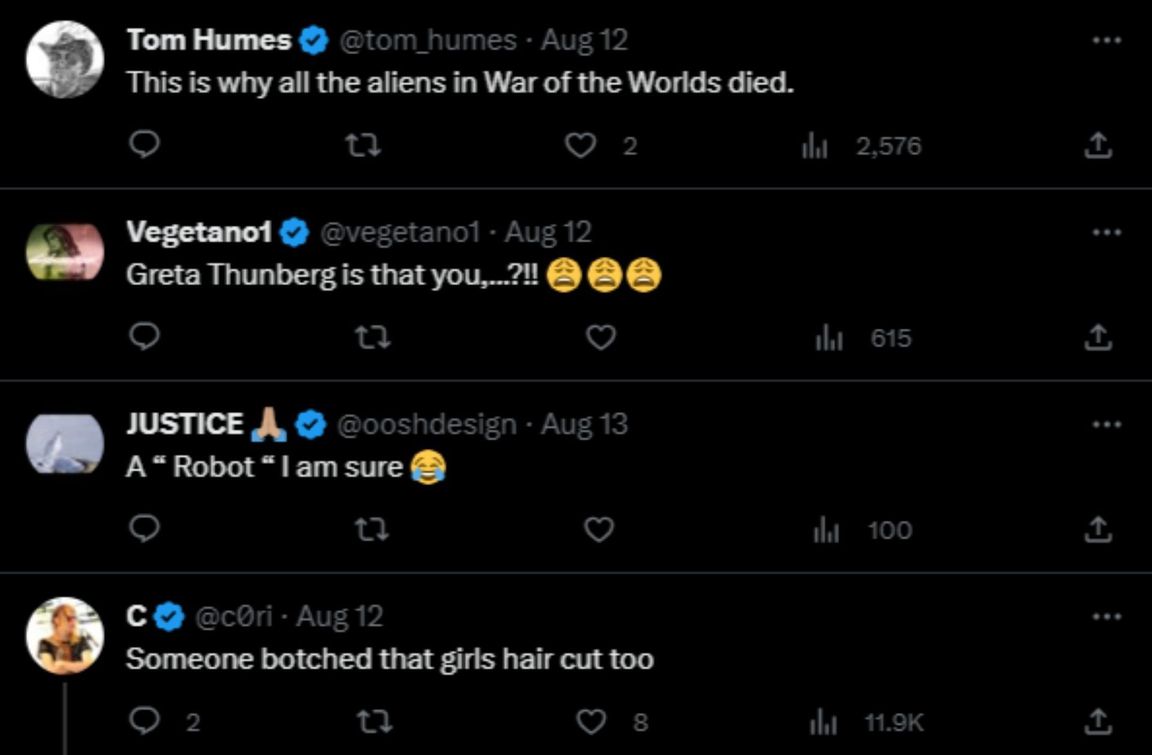This screenshot has height=755, width=1152.
Task: Click Tom Humes' profile avatar
Action: (65, 59)
